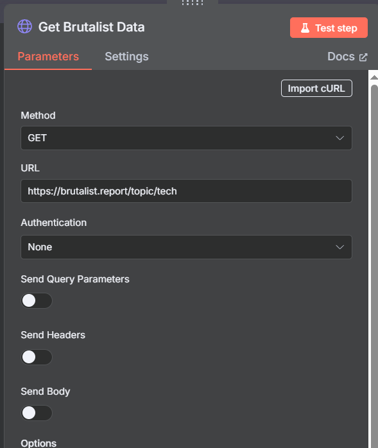Screen dimensions: 378x448
Task: Click the chevron arrow in Method field
Action: 339,138
